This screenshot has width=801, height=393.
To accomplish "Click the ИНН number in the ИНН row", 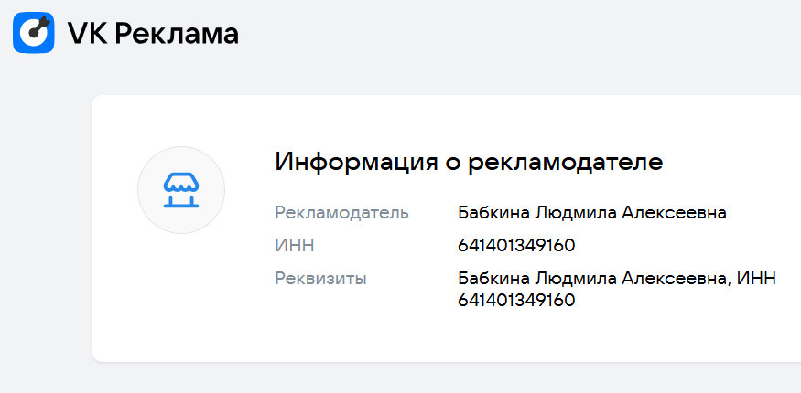I will (516, 246).
